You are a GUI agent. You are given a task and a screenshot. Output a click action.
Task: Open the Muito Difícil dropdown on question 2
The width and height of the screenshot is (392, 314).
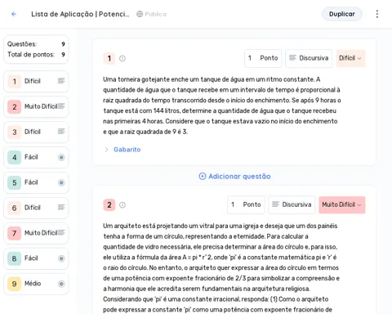[x=342, y=204]
